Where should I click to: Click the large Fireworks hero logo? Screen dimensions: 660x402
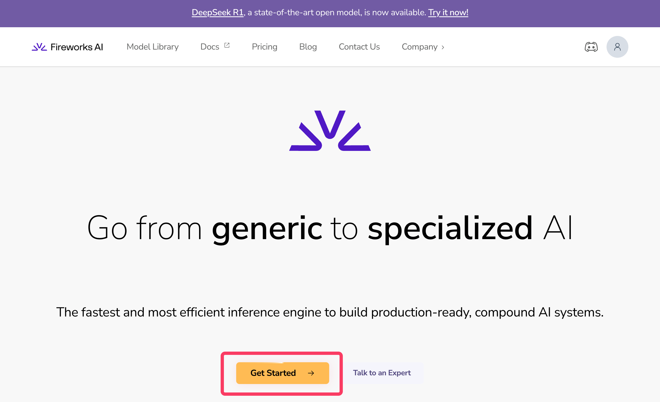tap(330, 131)
